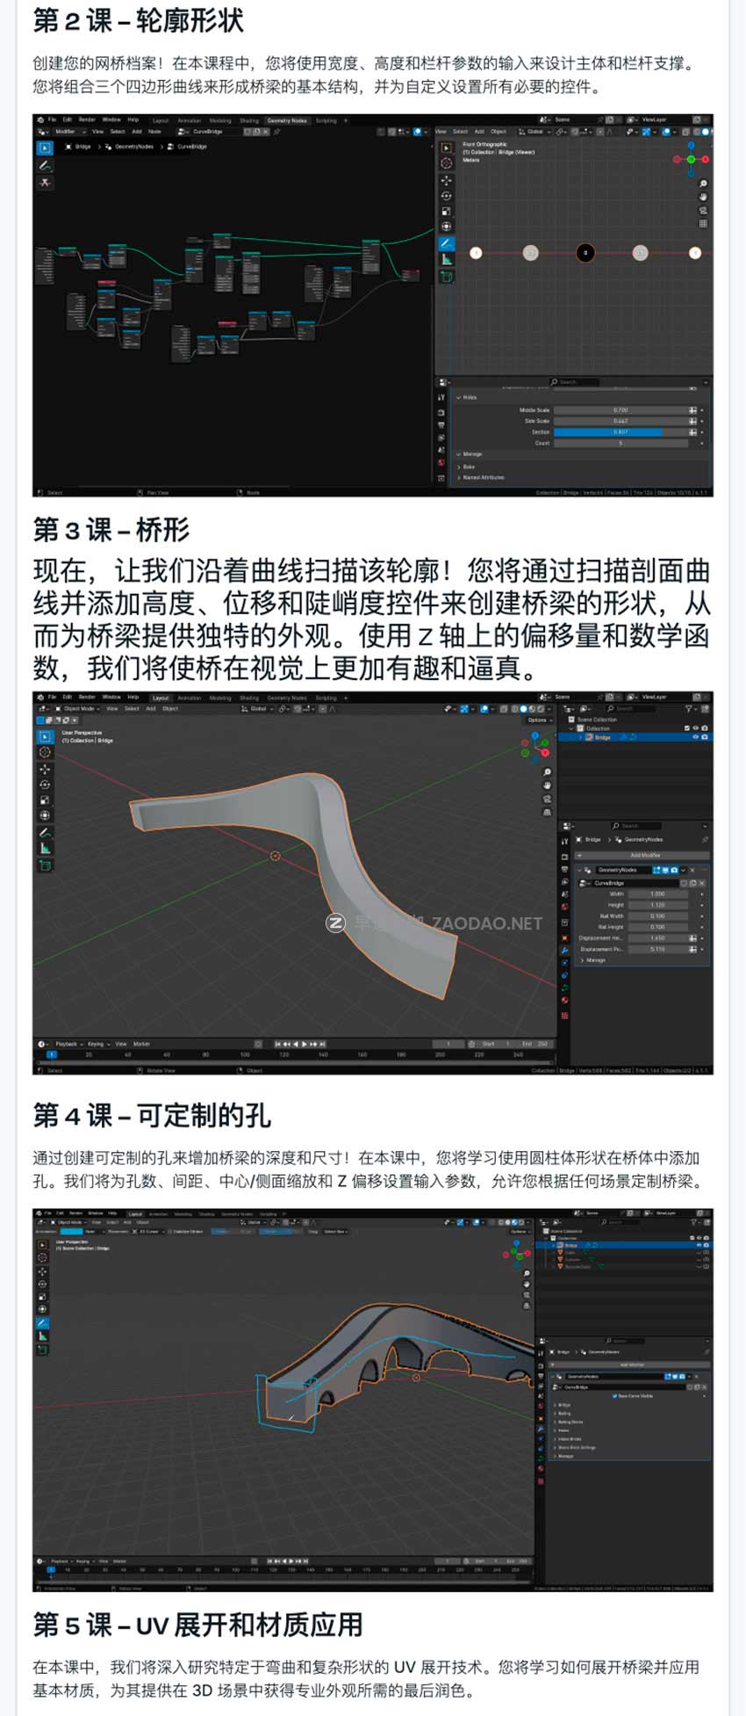746x1716 pixels.
Task: Select the Move tool in Lesson 3 toolbar
Action: pos(45,769)
